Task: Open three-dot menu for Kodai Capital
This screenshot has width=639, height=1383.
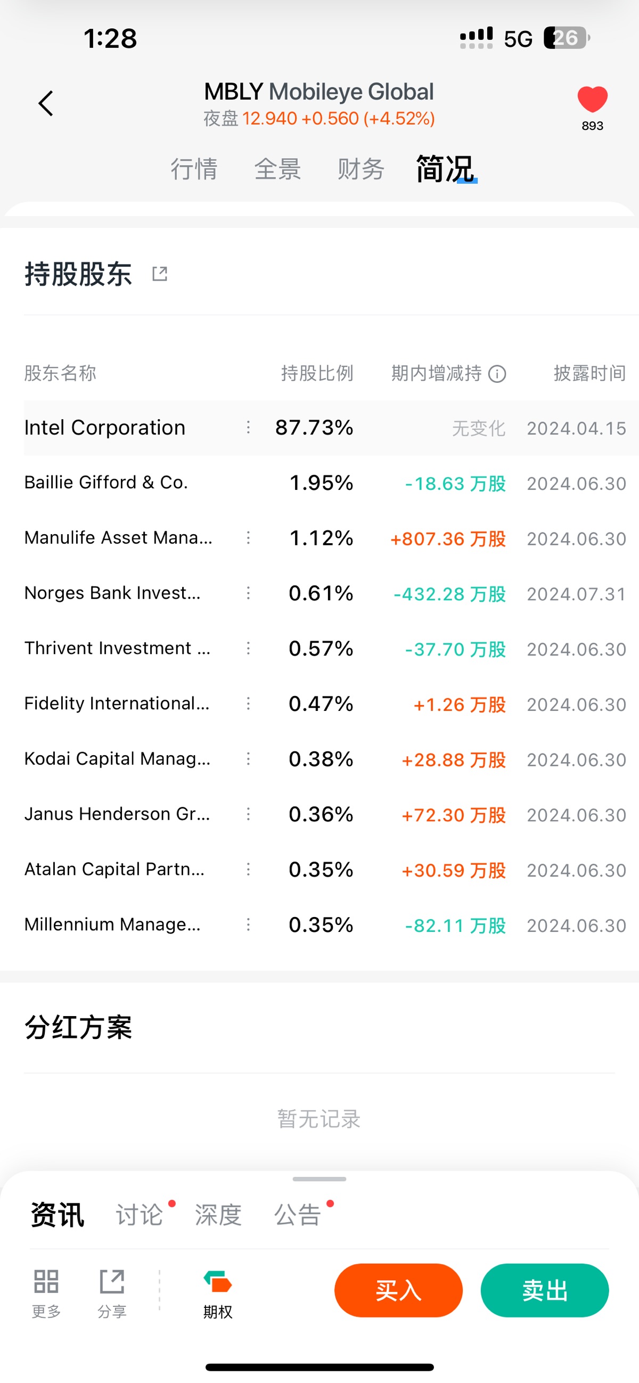Action: pyautogui.click(x=248, y=759)
